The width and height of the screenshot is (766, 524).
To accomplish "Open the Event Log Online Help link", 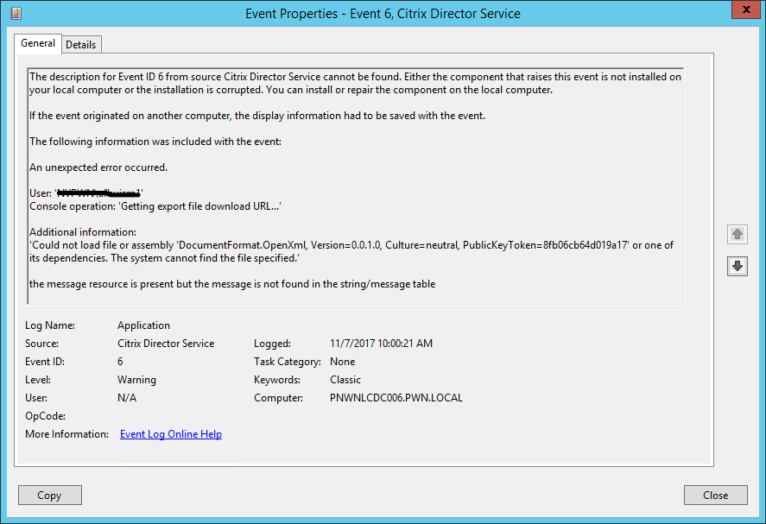I will click(x=171, y=434).
